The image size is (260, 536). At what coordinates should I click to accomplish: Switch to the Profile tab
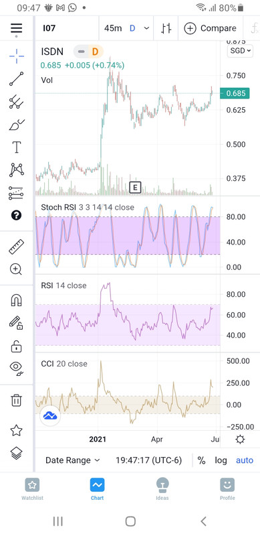227,489
